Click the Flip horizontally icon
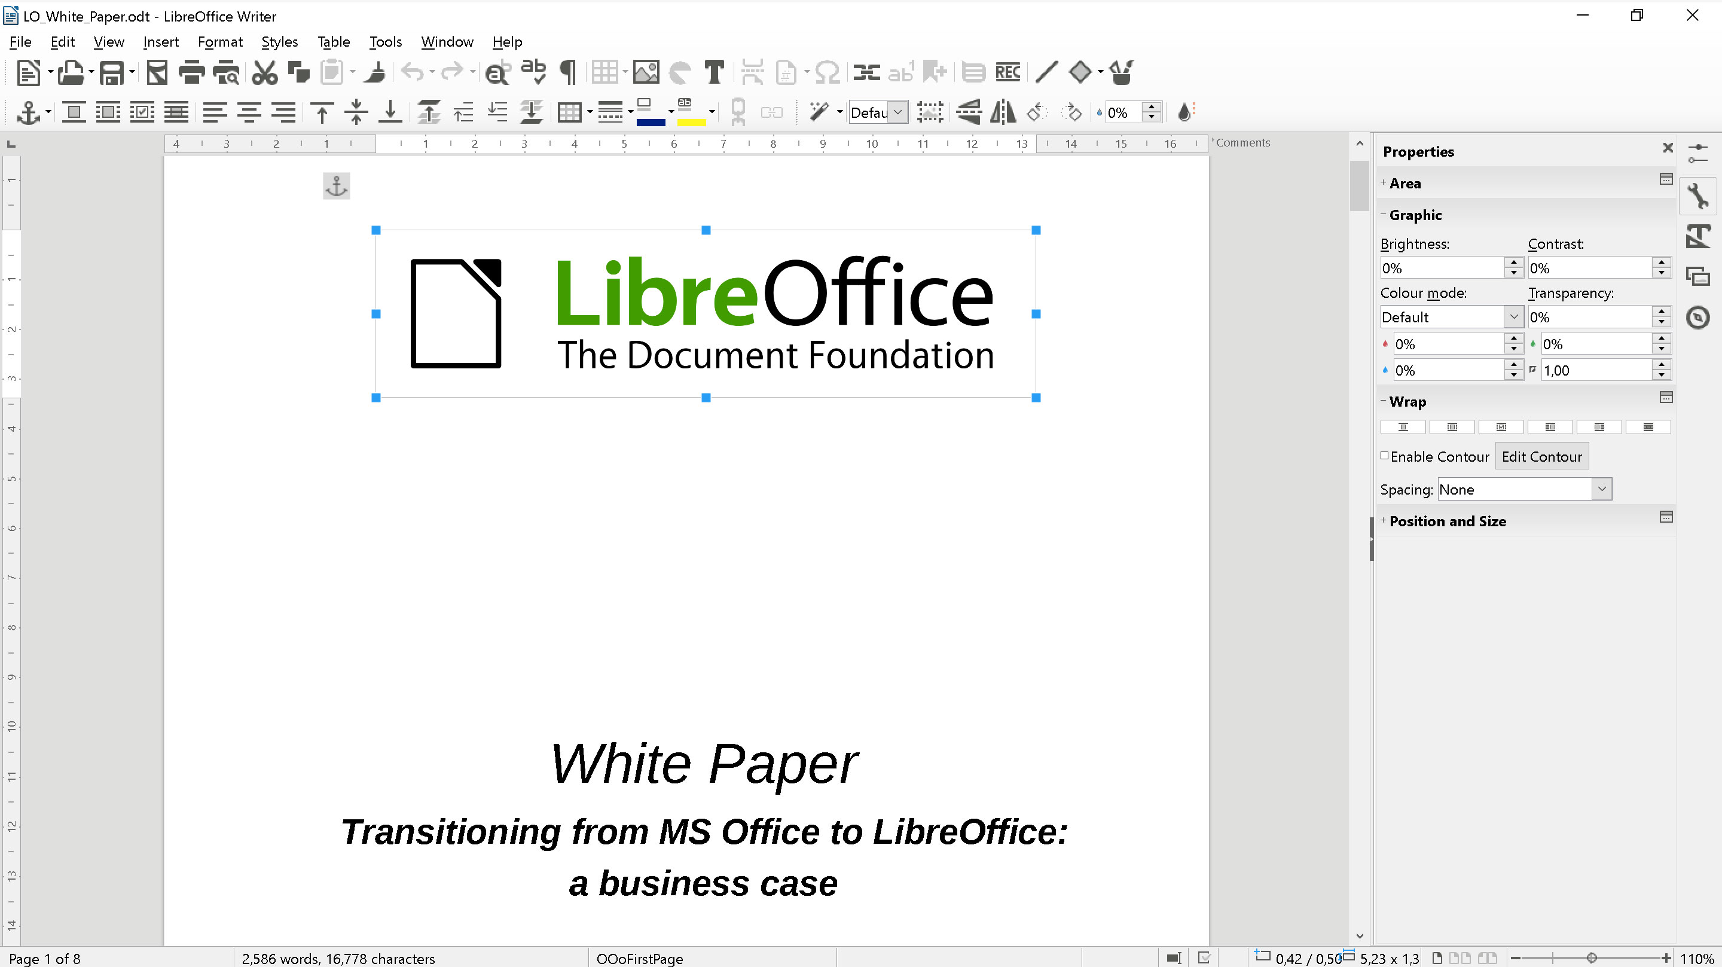Screen dimensions: 1722x967 [x=1003, y=112]
